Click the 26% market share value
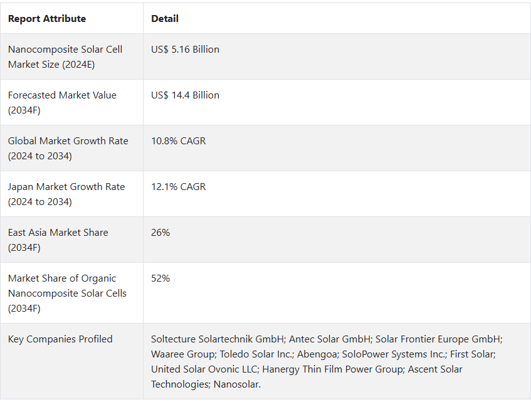Viewport: 531px width, 402px height. (160, 232)
